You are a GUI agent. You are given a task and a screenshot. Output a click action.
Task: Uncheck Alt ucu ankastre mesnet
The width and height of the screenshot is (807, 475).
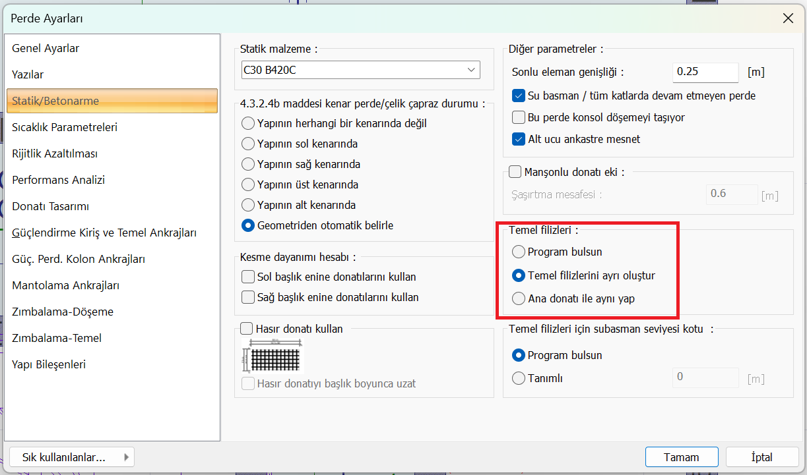(519, 140)
